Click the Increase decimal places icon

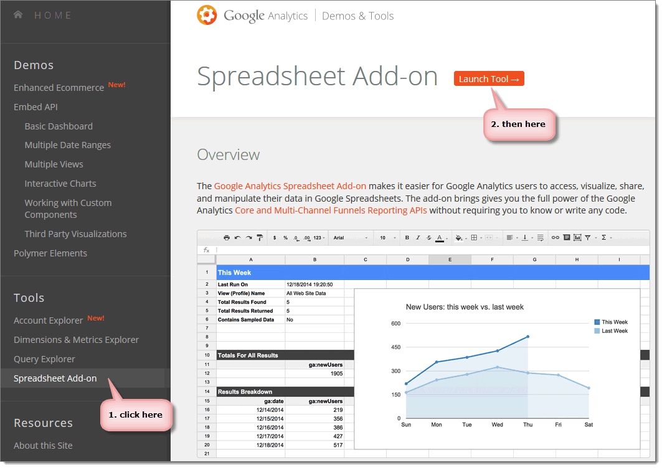coord(307,238)
